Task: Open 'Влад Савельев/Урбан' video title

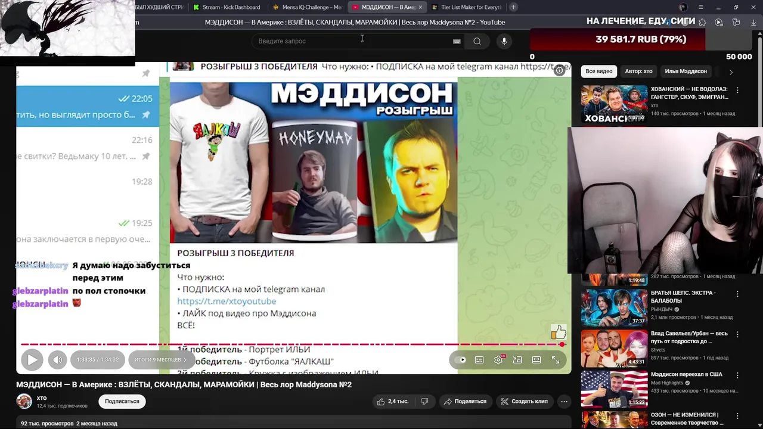Action: pyautogui.click(x=689, y=337)
